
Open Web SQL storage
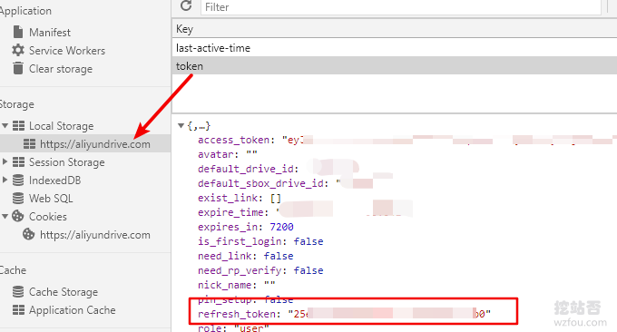51,199
